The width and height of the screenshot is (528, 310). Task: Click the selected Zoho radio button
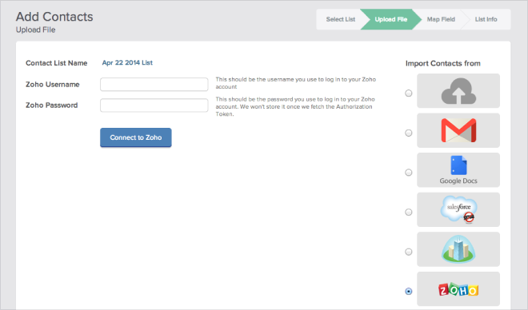pos(409,291)
